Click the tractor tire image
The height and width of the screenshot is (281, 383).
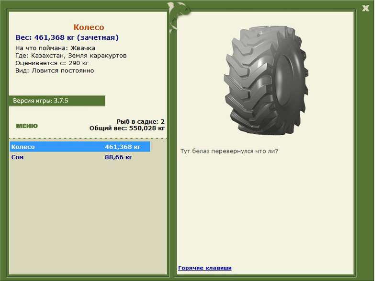tap(266, 80)
